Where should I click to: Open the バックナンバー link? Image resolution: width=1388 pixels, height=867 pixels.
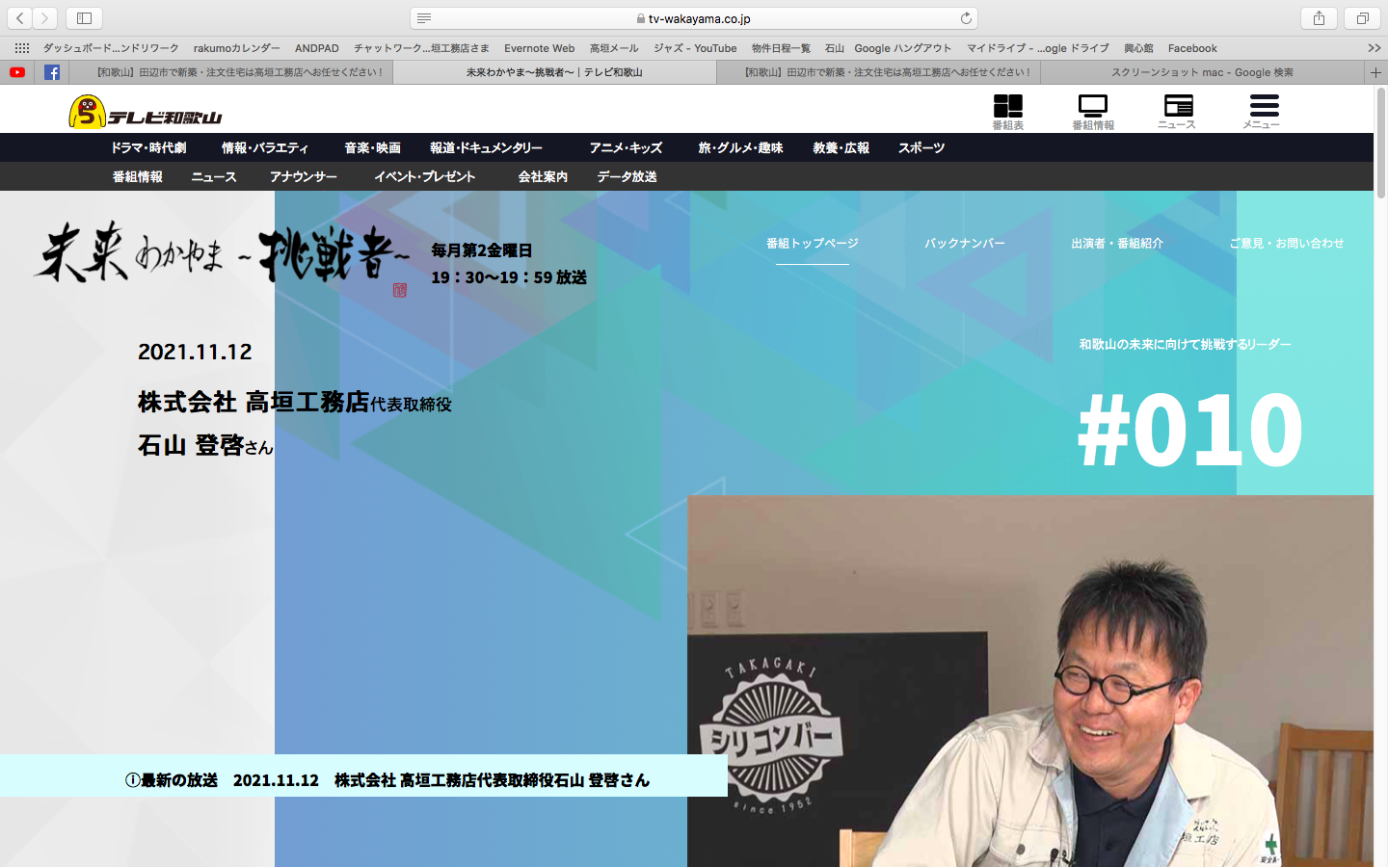(x=965, y=244)
